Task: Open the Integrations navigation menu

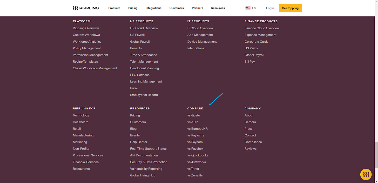Action: pos(153,8)
